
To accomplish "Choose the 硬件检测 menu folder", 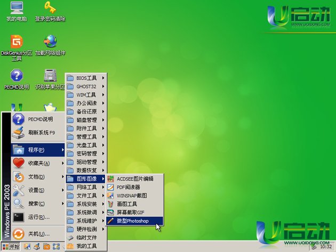I will tap(86, 229).
